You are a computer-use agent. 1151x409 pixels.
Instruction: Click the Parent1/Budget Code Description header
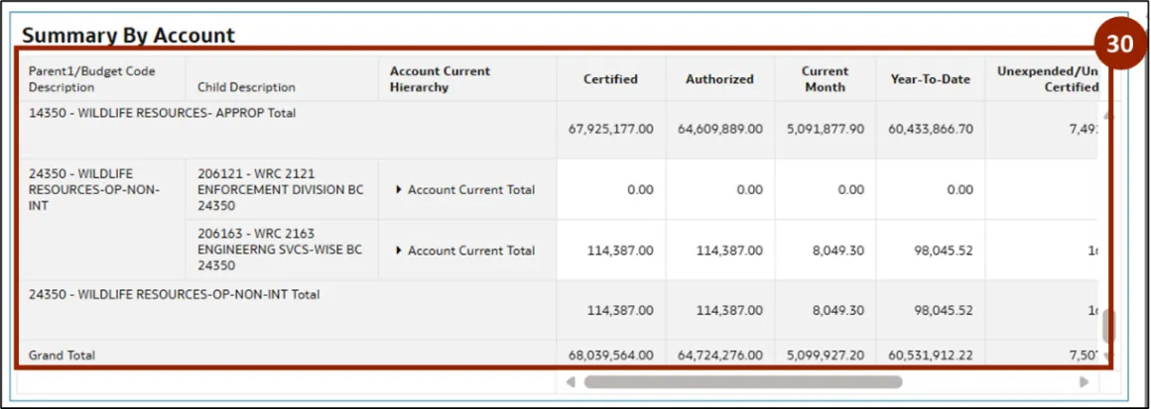(x=91, y=79)
